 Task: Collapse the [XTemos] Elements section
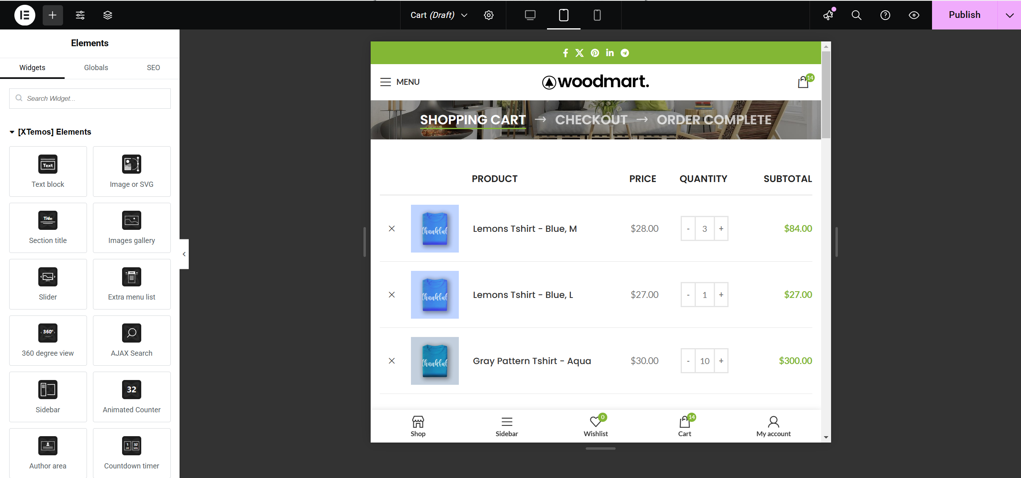pyautogui.click(x=12, y=132)
